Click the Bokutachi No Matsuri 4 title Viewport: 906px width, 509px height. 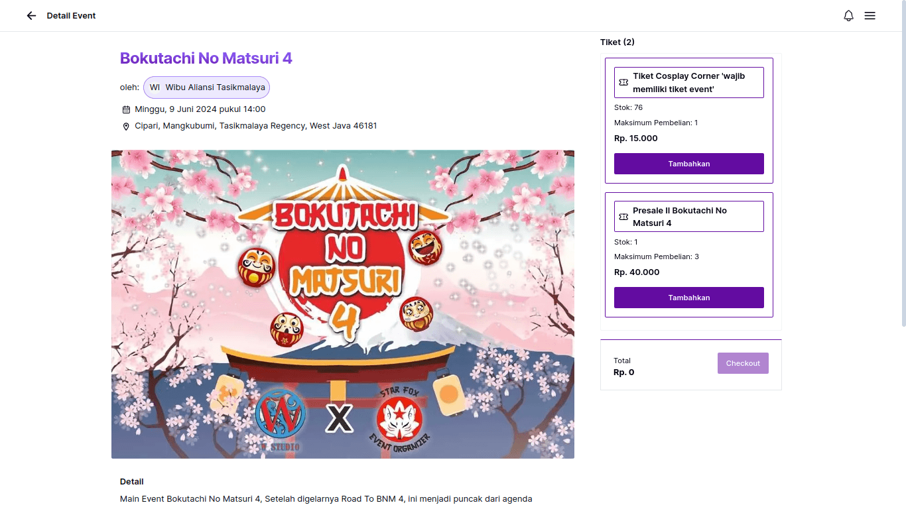click(x=206, y=58)
